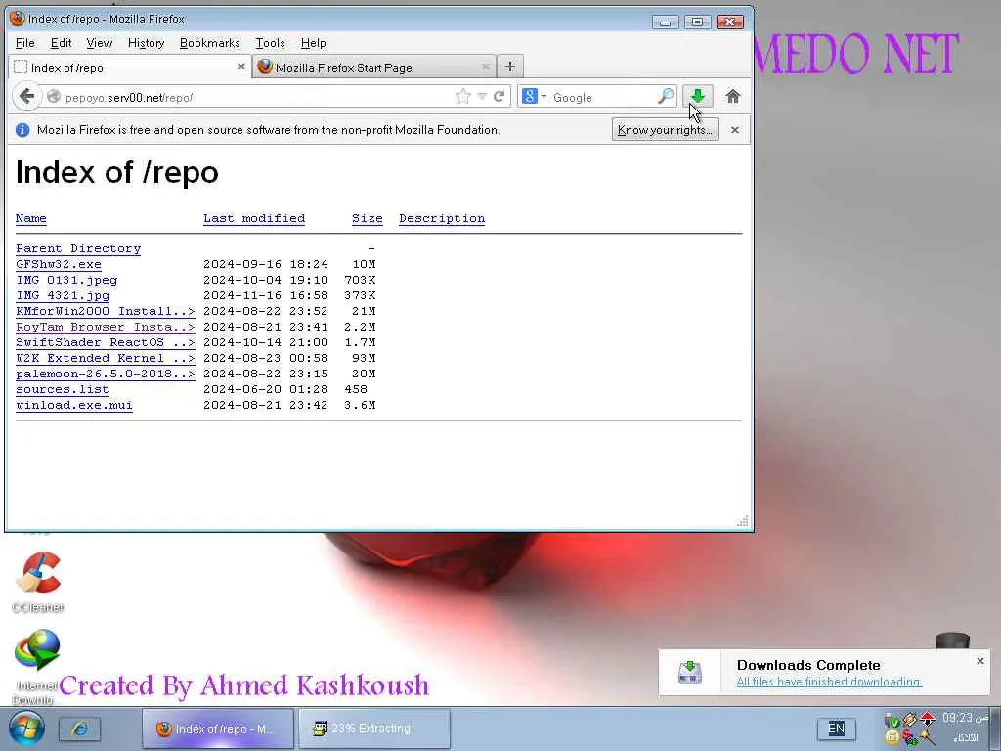Image resolution: width=1001 pixels, height=751 pixels.
Task: Click the search magnifier icon
Action: pyautogui.click(x=665, y=97)
